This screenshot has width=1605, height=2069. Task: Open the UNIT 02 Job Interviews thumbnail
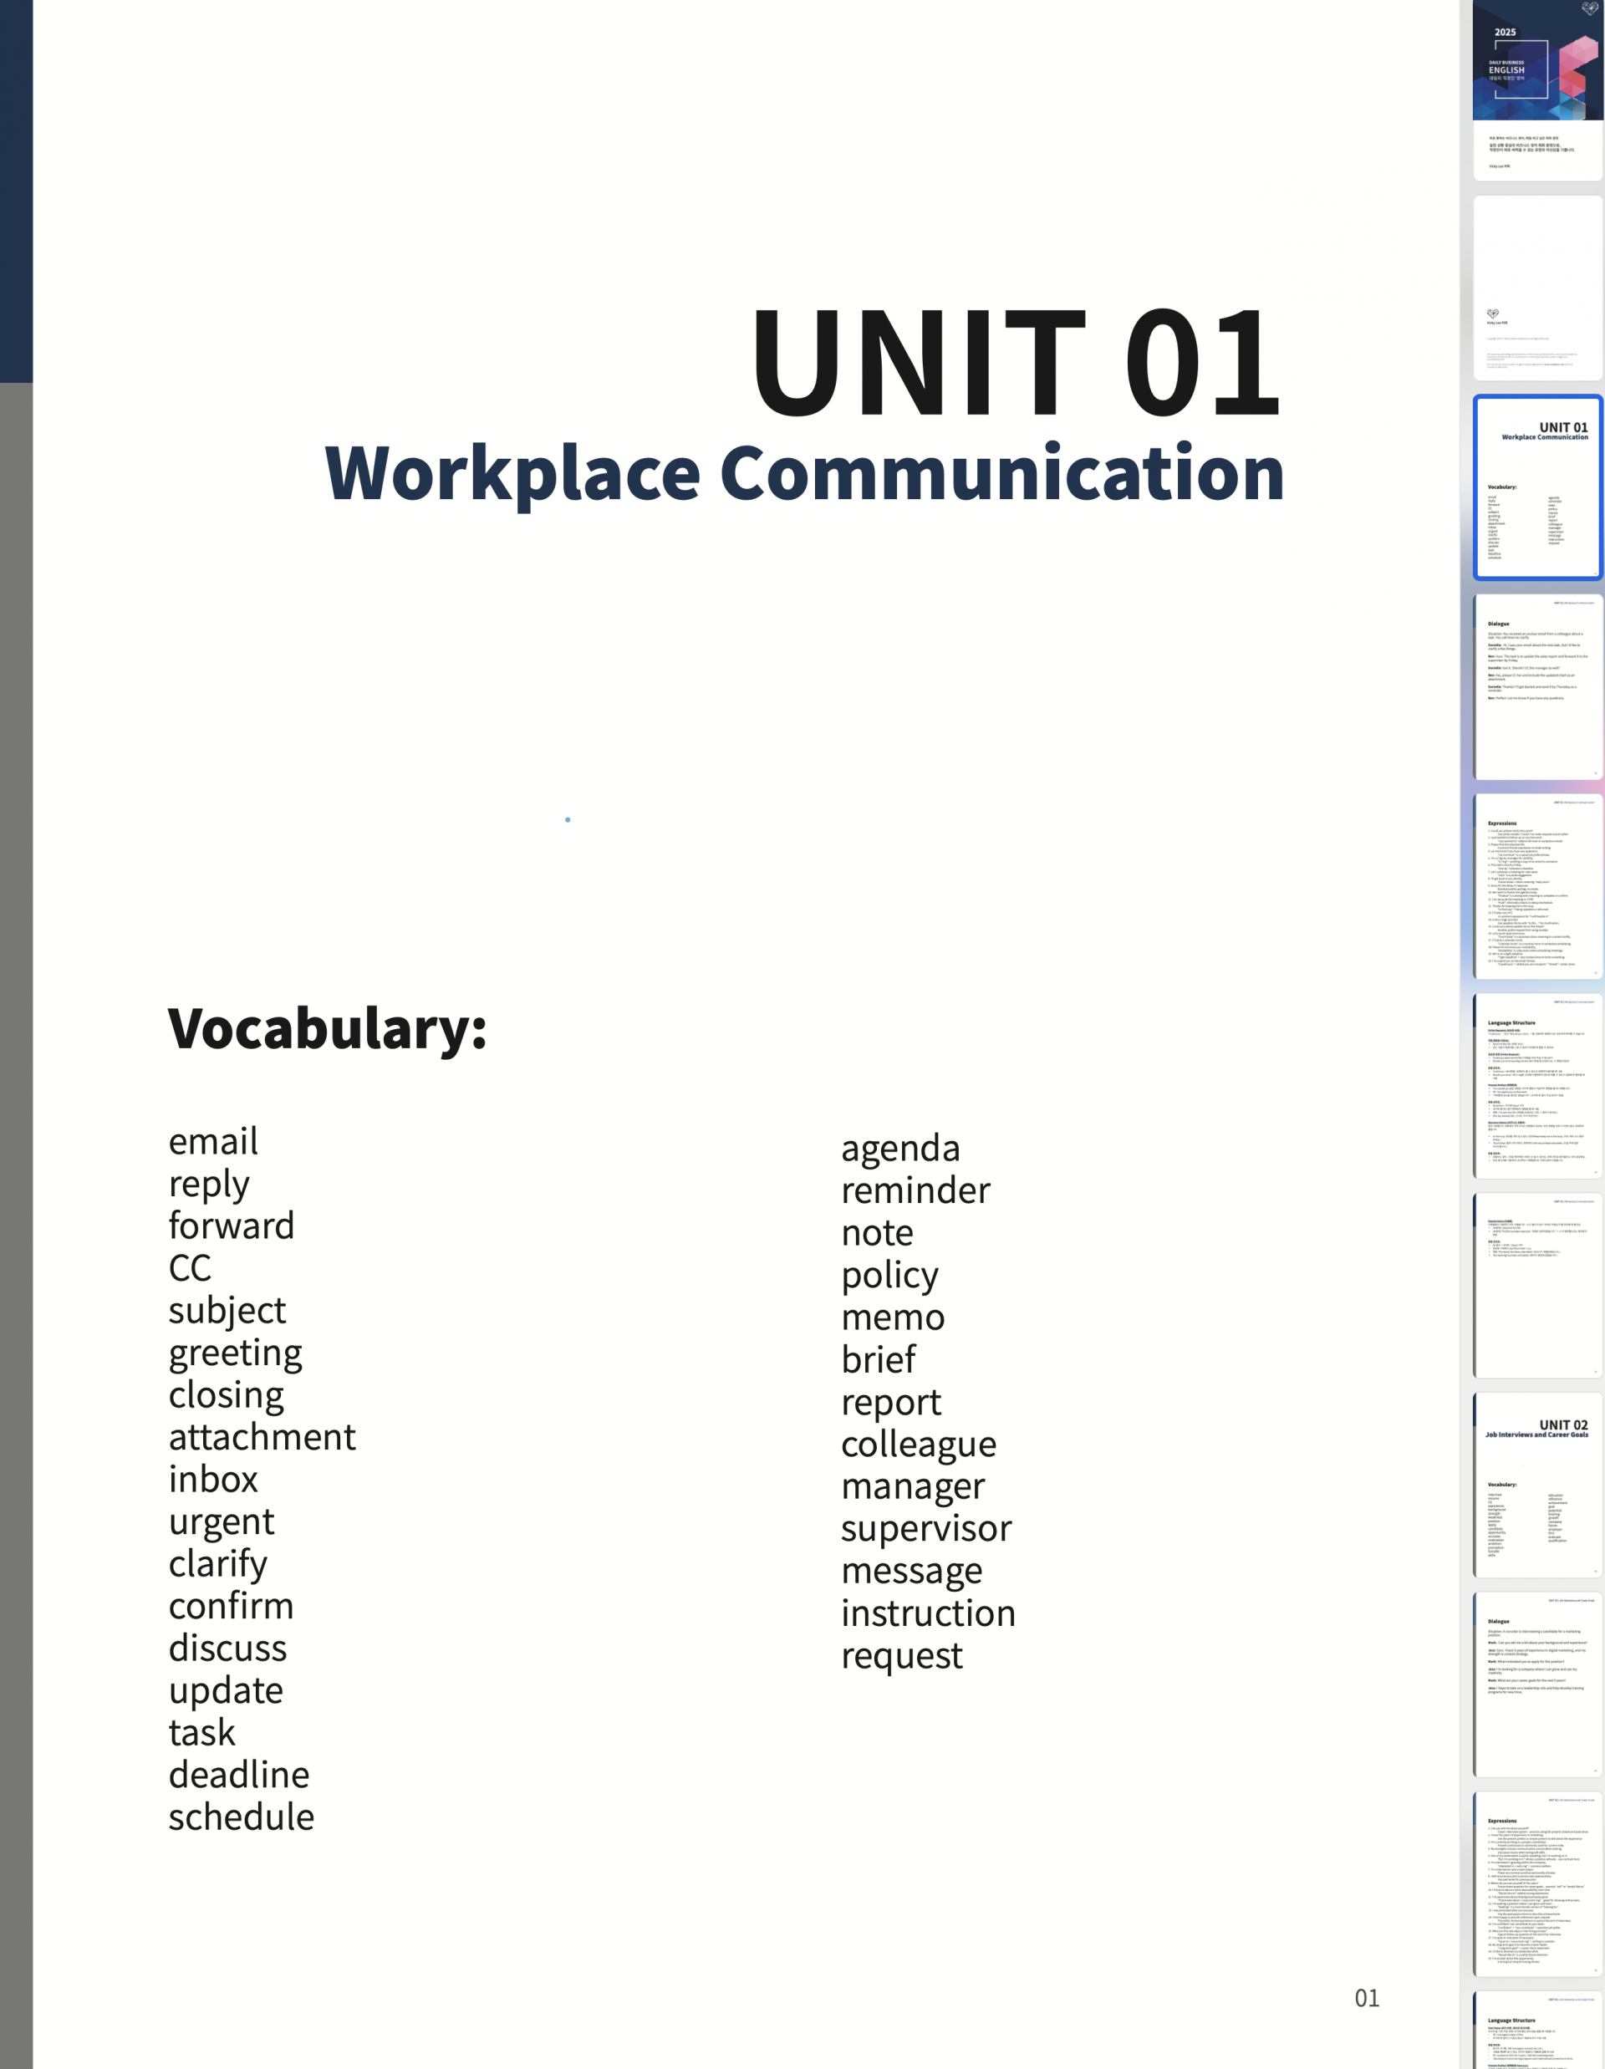coord(1536,1485)
